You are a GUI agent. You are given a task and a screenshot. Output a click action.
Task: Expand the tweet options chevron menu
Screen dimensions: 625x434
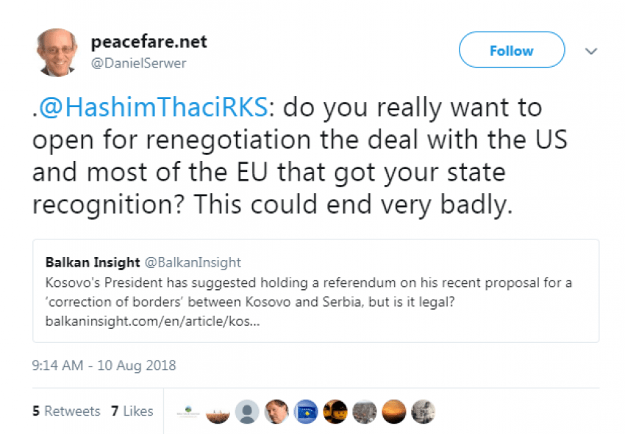point(591,51)
